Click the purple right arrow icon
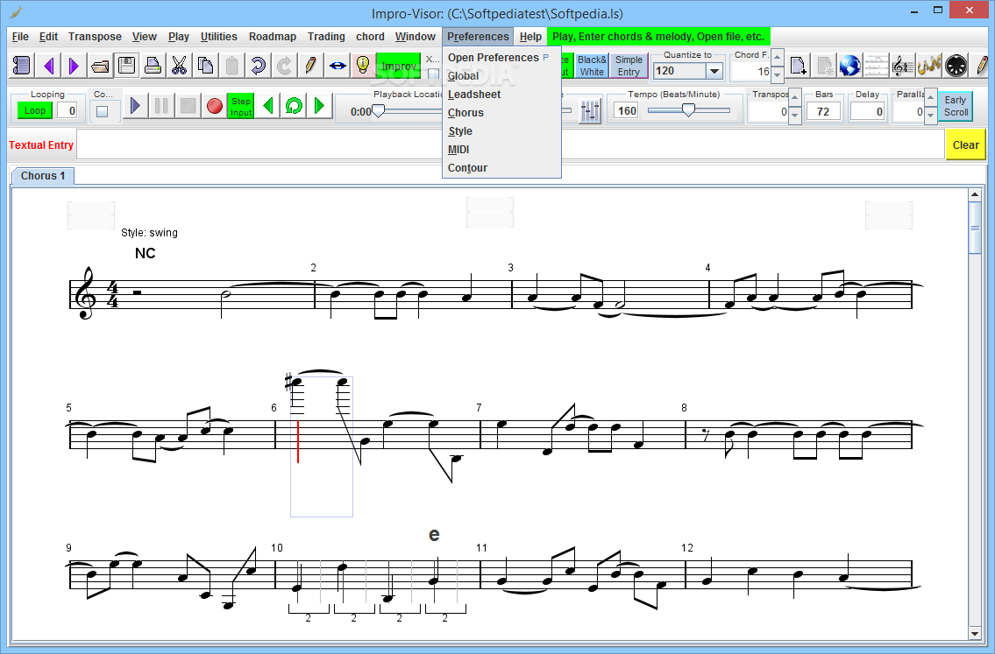This screenshot has height=654, width=995. point(74,66)
